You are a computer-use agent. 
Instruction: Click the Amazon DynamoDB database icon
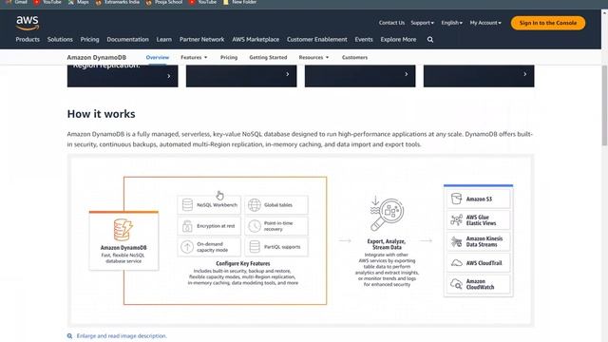123,230
